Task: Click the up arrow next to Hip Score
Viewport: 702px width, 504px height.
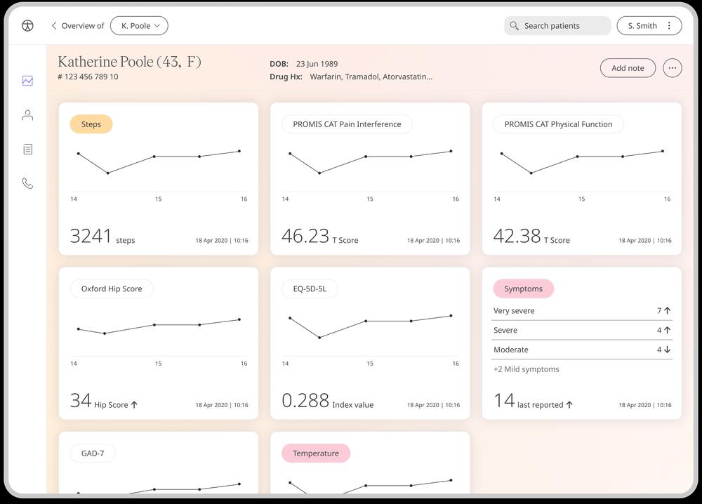Action: coord(134,404)
